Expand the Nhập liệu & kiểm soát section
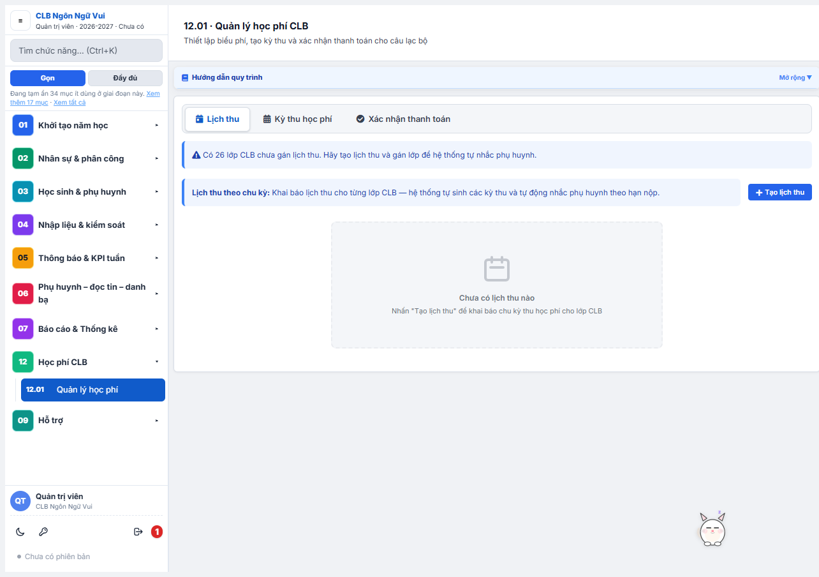819x577 pixels. 85,225
